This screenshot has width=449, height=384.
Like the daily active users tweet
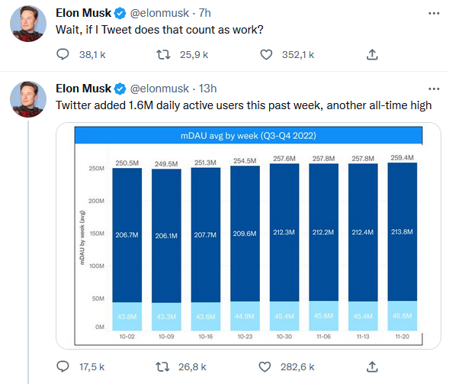(x=265, y=366)
